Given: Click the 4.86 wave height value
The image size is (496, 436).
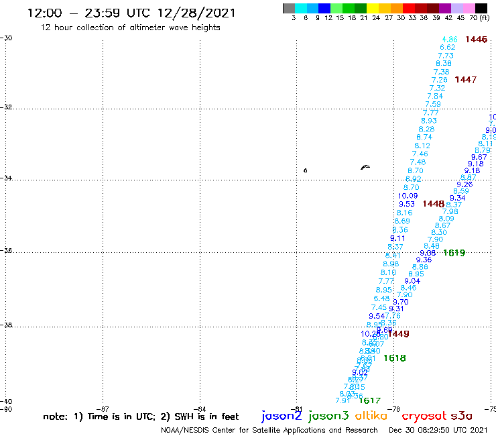Looking at the screenshot, I should pyautogui.click(x=450, y=40).
